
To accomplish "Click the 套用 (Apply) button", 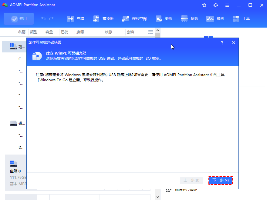I will [19, 19].
